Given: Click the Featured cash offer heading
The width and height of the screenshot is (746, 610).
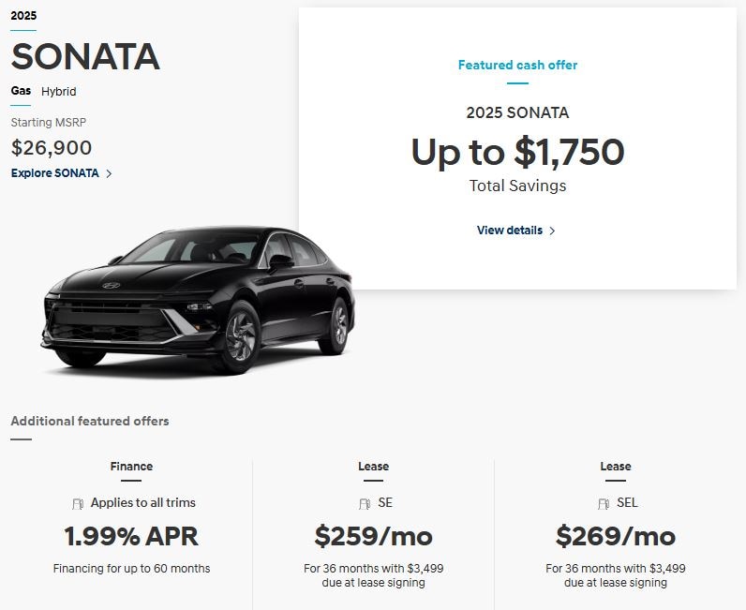Looking at the screenshot, I should 517,66.
